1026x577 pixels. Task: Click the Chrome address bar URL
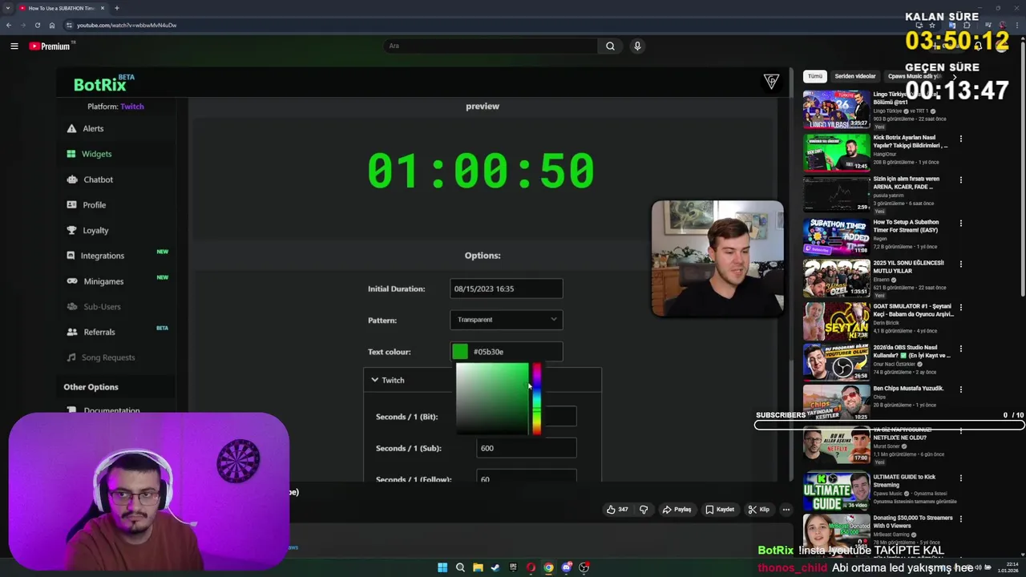click(x=127, y=25)
